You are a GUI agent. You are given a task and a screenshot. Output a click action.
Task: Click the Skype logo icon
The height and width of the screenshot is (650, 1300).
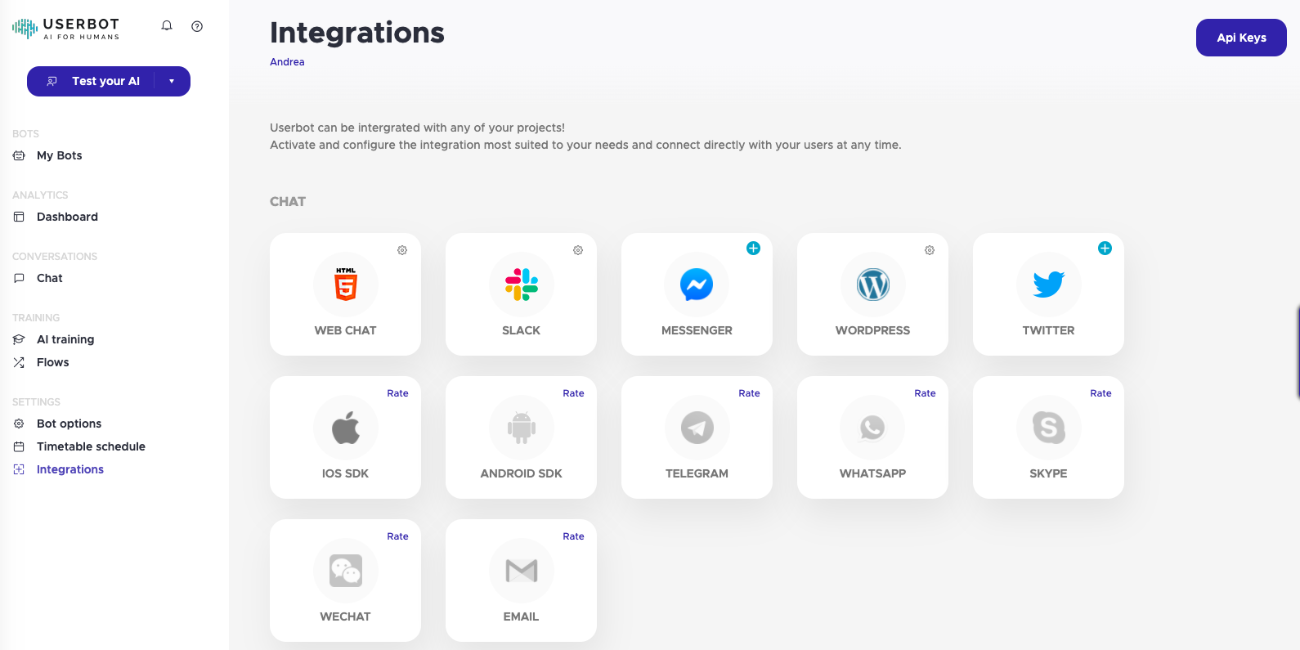pyautogui.click(x=1049, y=428)
